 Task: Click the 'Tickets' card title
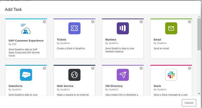tap(62, 39)
